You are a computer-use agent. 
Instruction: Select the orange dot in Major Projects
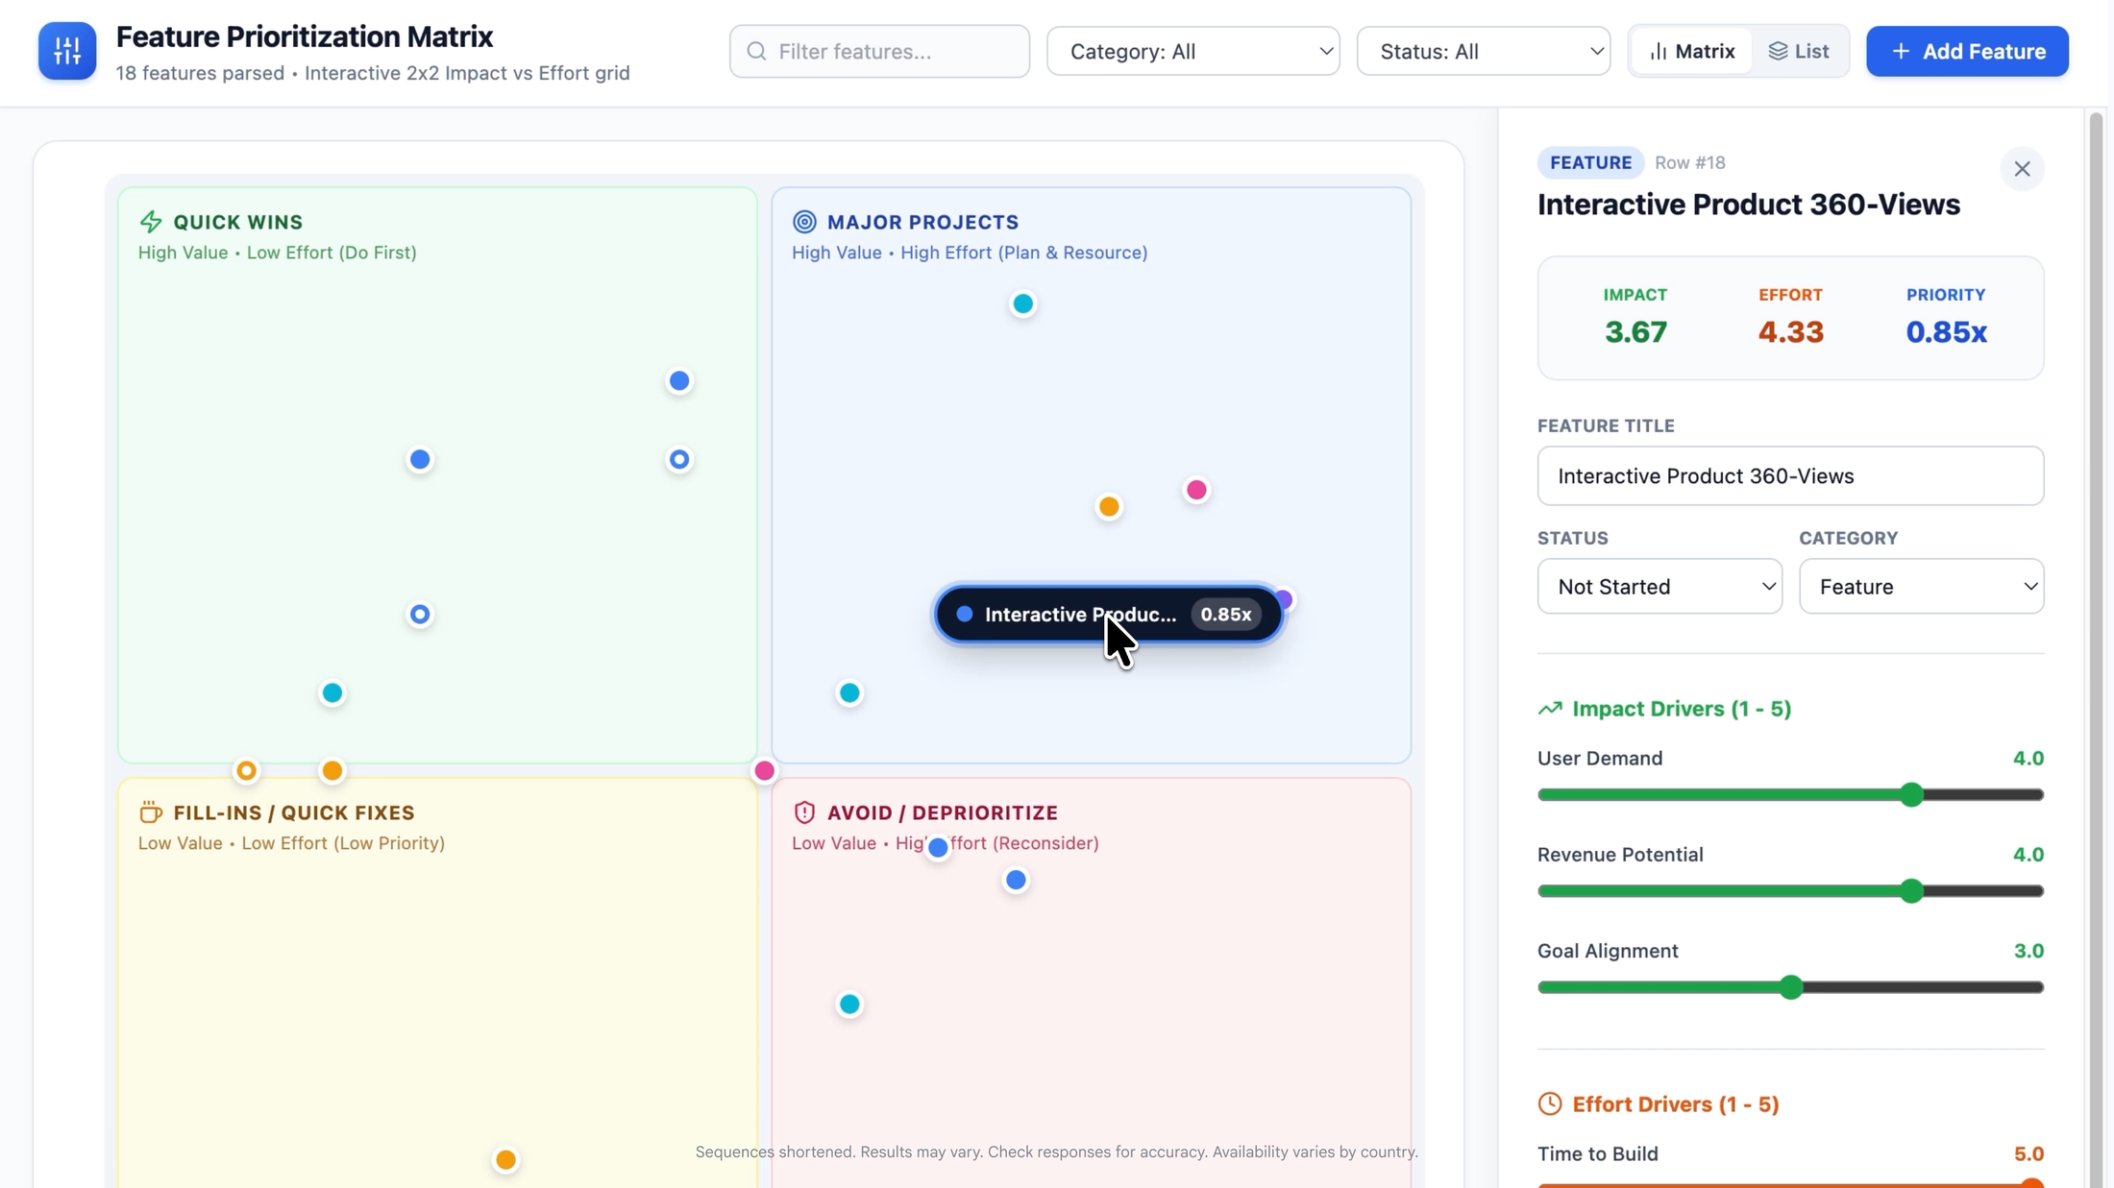1109,507
